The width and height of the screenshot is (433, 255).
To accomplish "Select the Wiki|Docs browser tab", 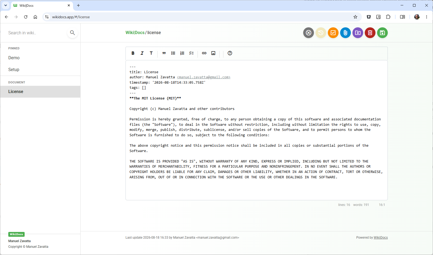I will [42, 5].
